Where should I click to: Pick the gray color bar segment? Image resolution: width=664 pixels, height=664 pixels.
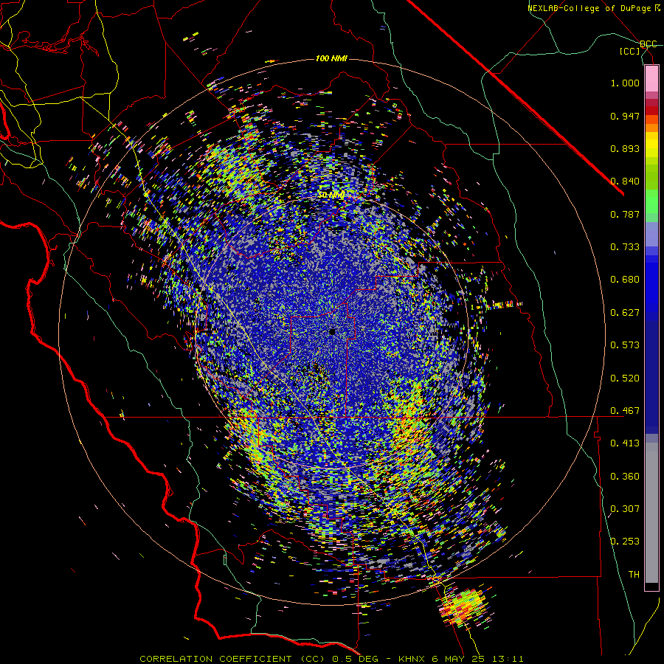click(x=651, y=513)
